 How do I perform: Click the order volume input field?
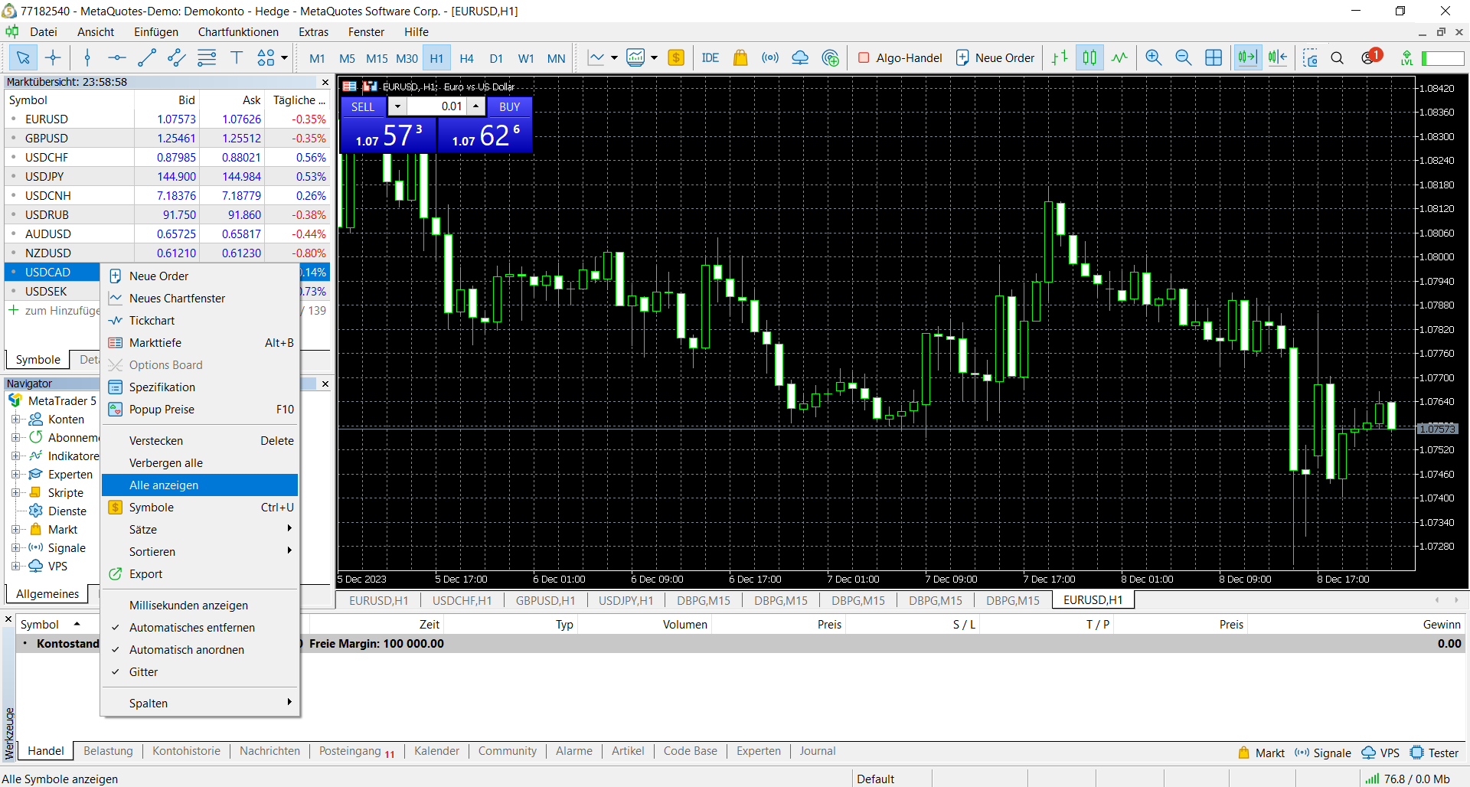click(436, 106)
